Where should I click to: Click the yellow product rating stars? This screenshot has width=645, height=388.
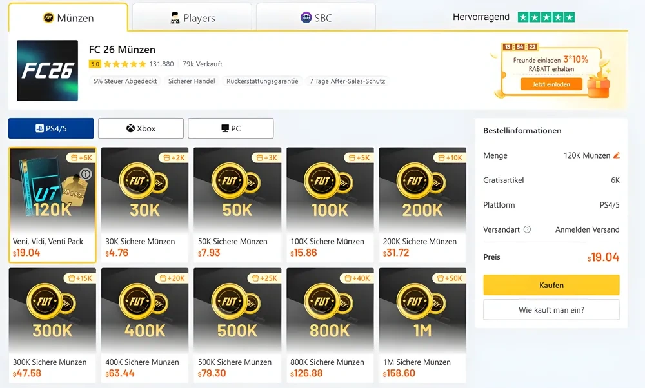pyautogui.click(x=124, y=64)
